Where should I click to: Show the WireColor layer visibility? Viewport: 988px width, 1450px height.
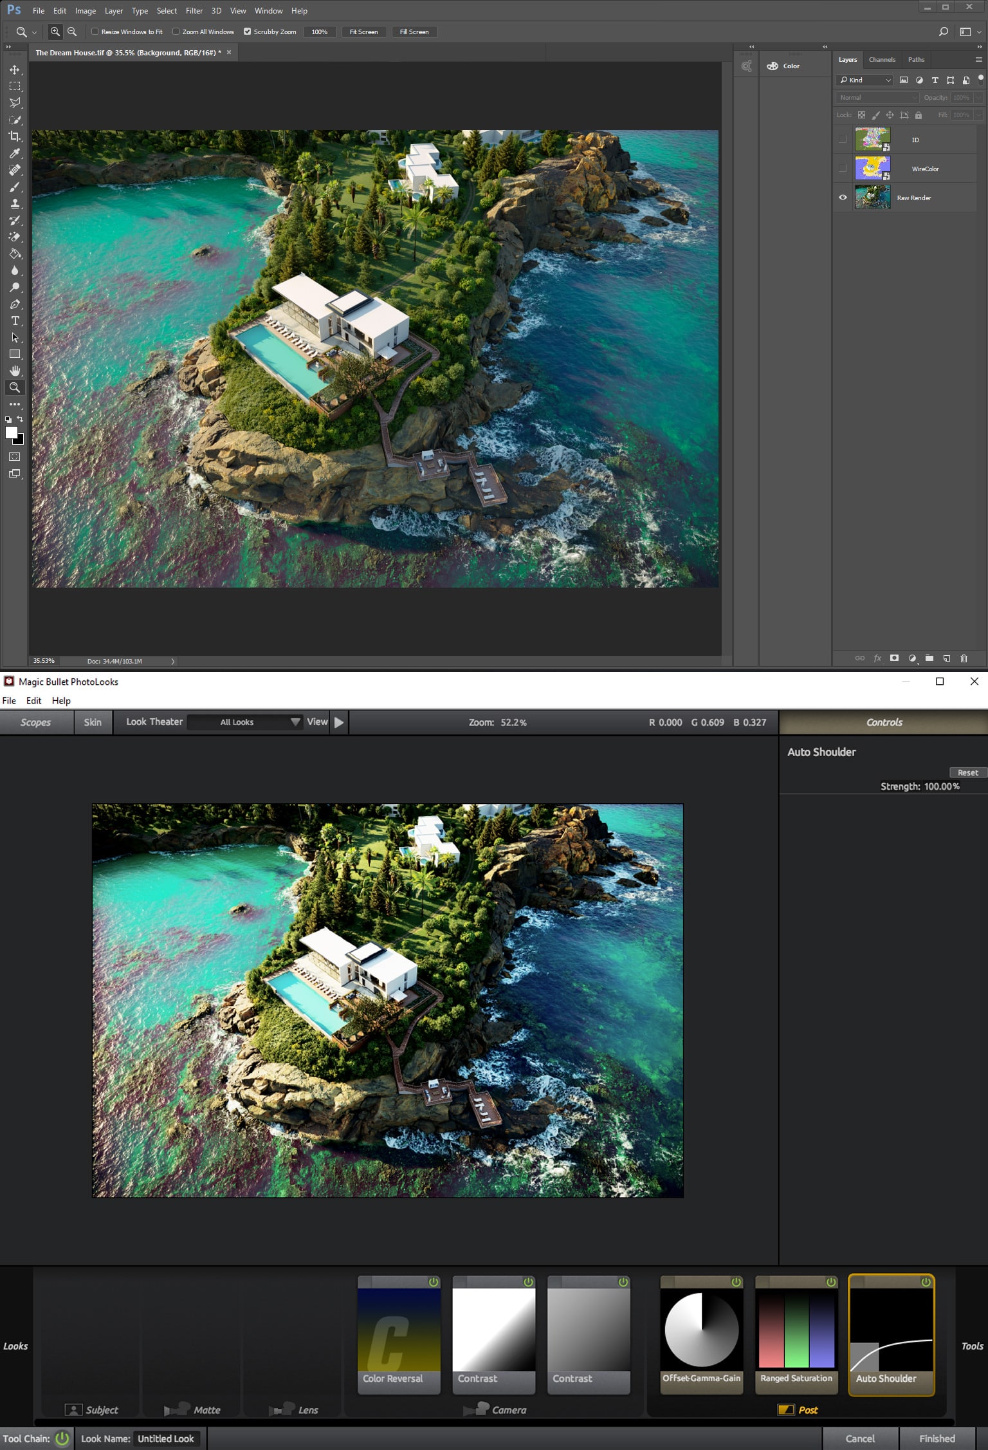coord(843,169)
